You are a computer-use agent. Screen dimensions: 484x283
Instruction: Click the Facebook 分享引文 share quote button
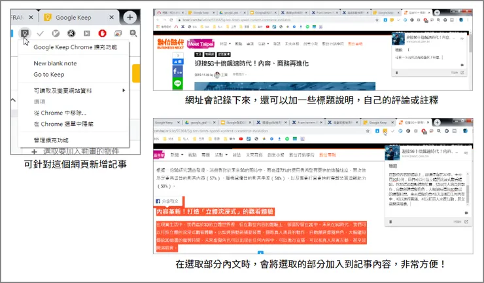167,201
